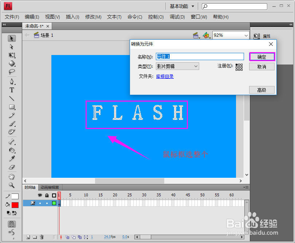Select the Selection (arrow) tool
The width and height of the screenshot is (295, 243).
coord(12,38)
